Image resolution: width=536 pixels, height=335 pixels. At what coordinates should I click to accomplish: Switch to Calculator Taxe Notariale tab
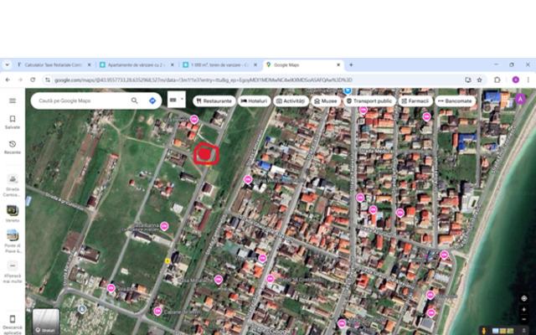[x=50, y=64]
